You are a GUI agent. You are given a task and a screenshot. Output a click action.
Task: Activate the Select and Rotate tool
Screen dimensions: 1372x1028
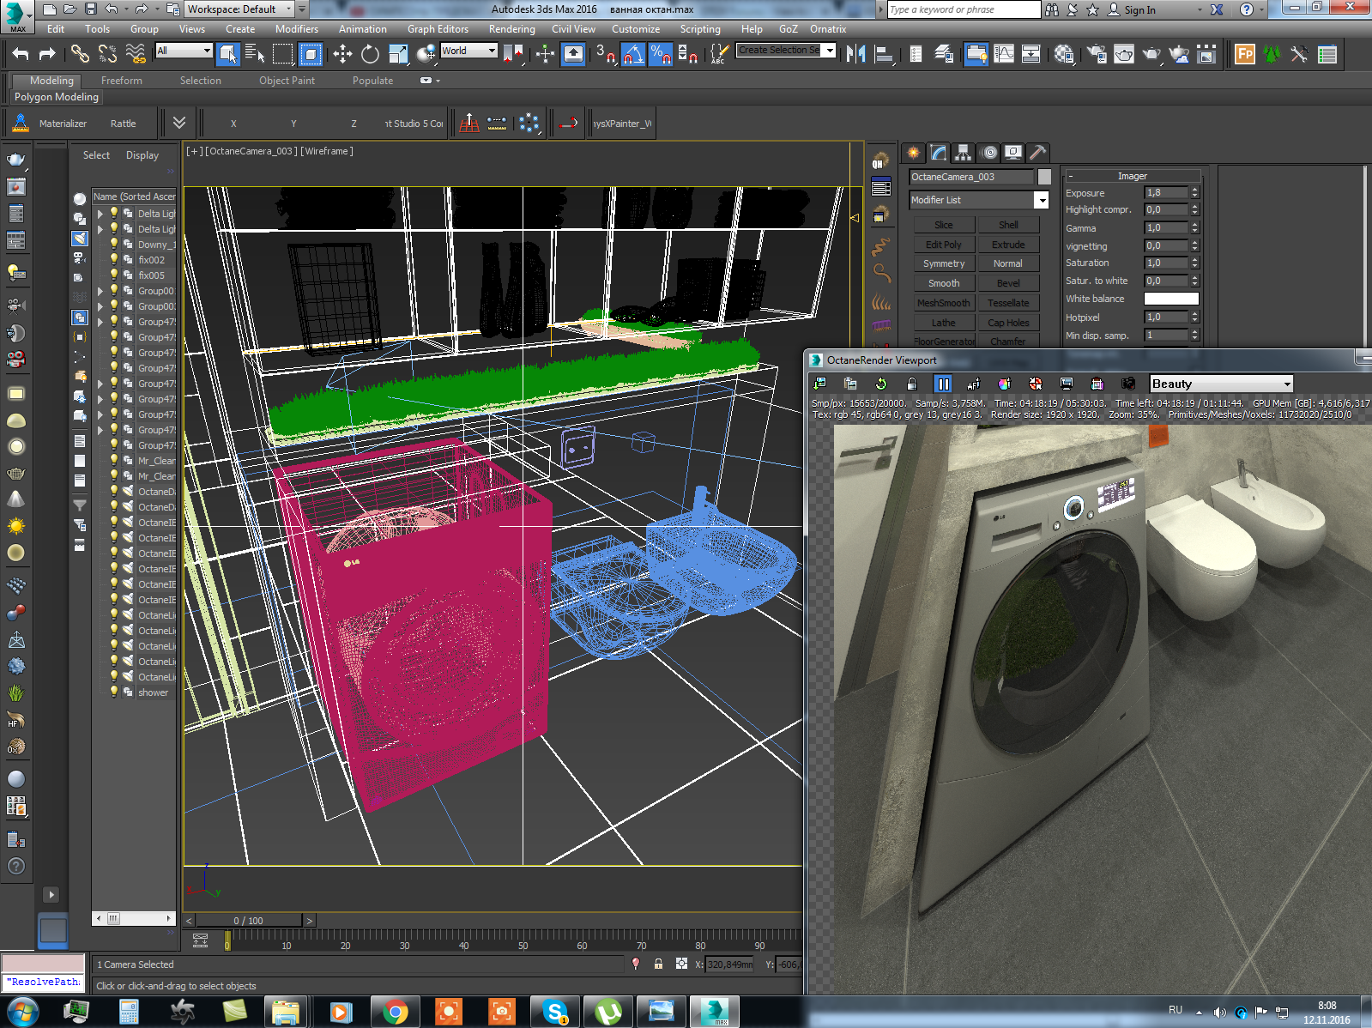(370, 54)
